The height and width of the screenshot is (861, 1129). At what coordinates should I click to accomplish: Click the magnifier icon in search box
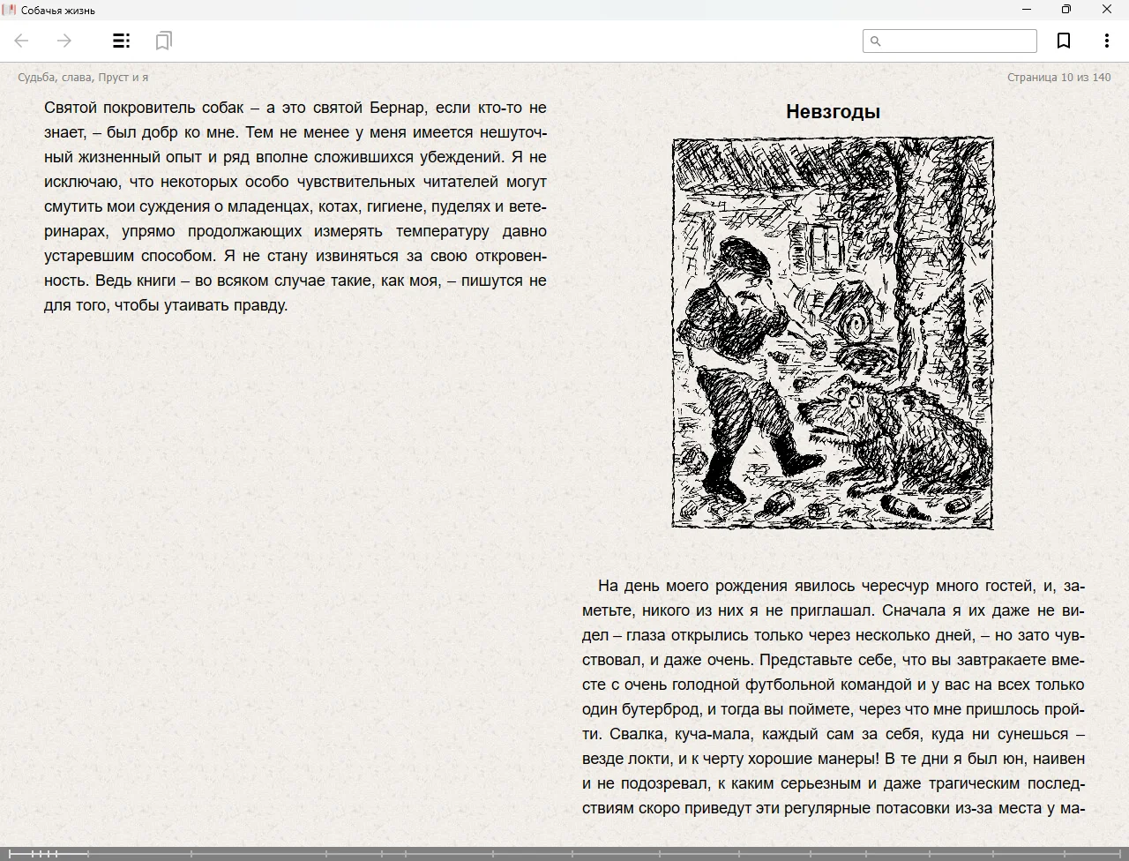(876, 41)
